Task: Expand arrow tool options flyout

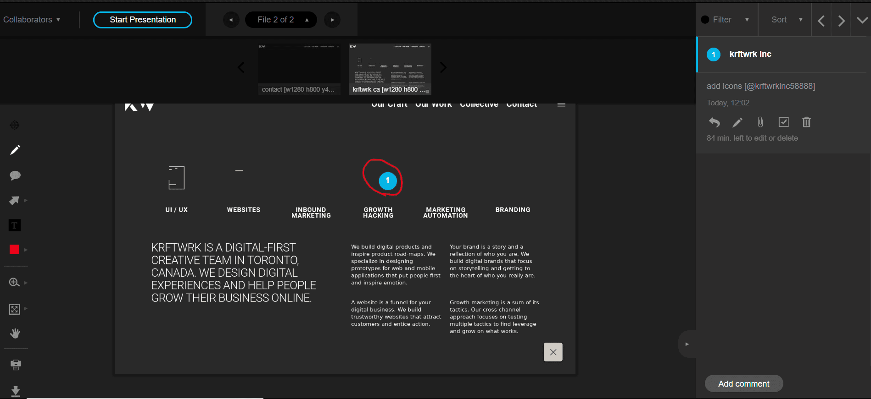Action: 26,201
